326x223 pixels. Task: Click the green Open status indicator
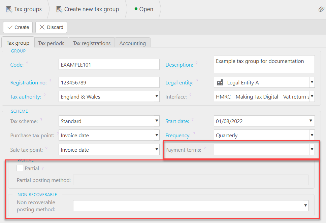(135, 9)
